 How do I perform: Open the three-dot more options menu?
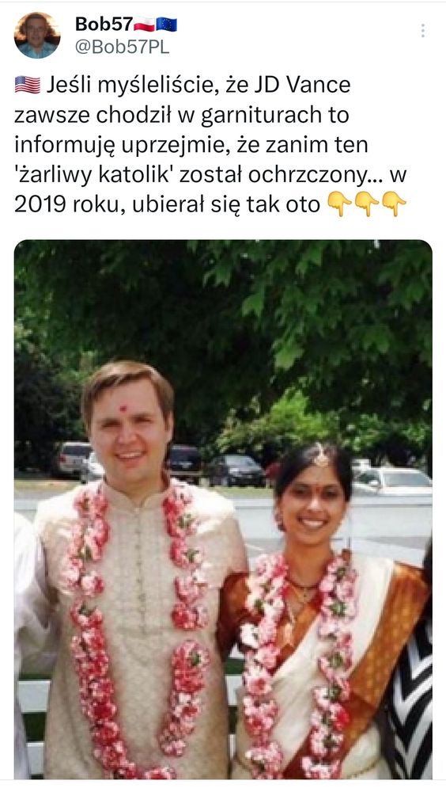[x=423, y=31]
